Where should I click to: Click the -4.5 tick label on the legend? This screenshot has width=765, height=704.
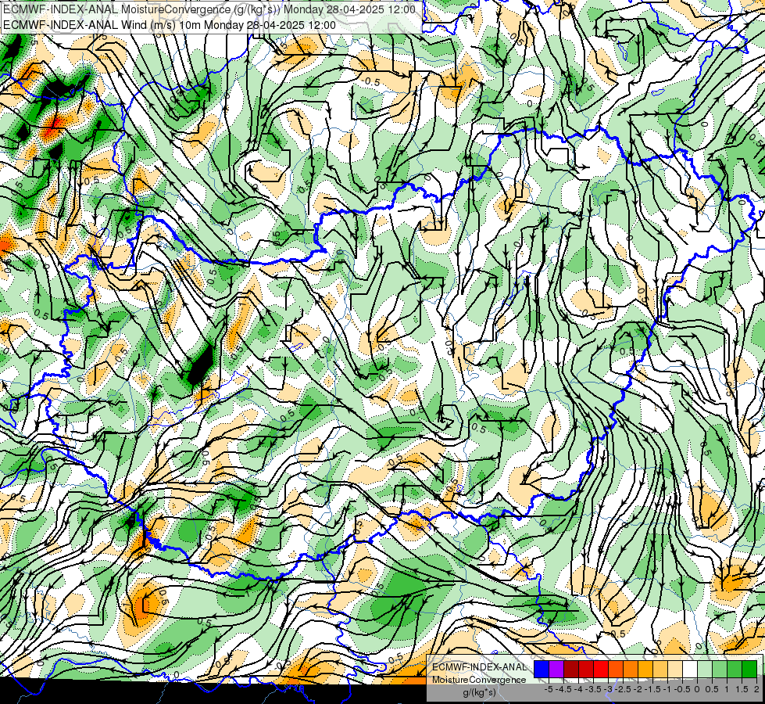click(563, 689)
